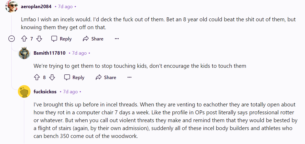
Task: Click the share arrow icon on aeroplan2084's comment
Action: (x=86, y=39)
